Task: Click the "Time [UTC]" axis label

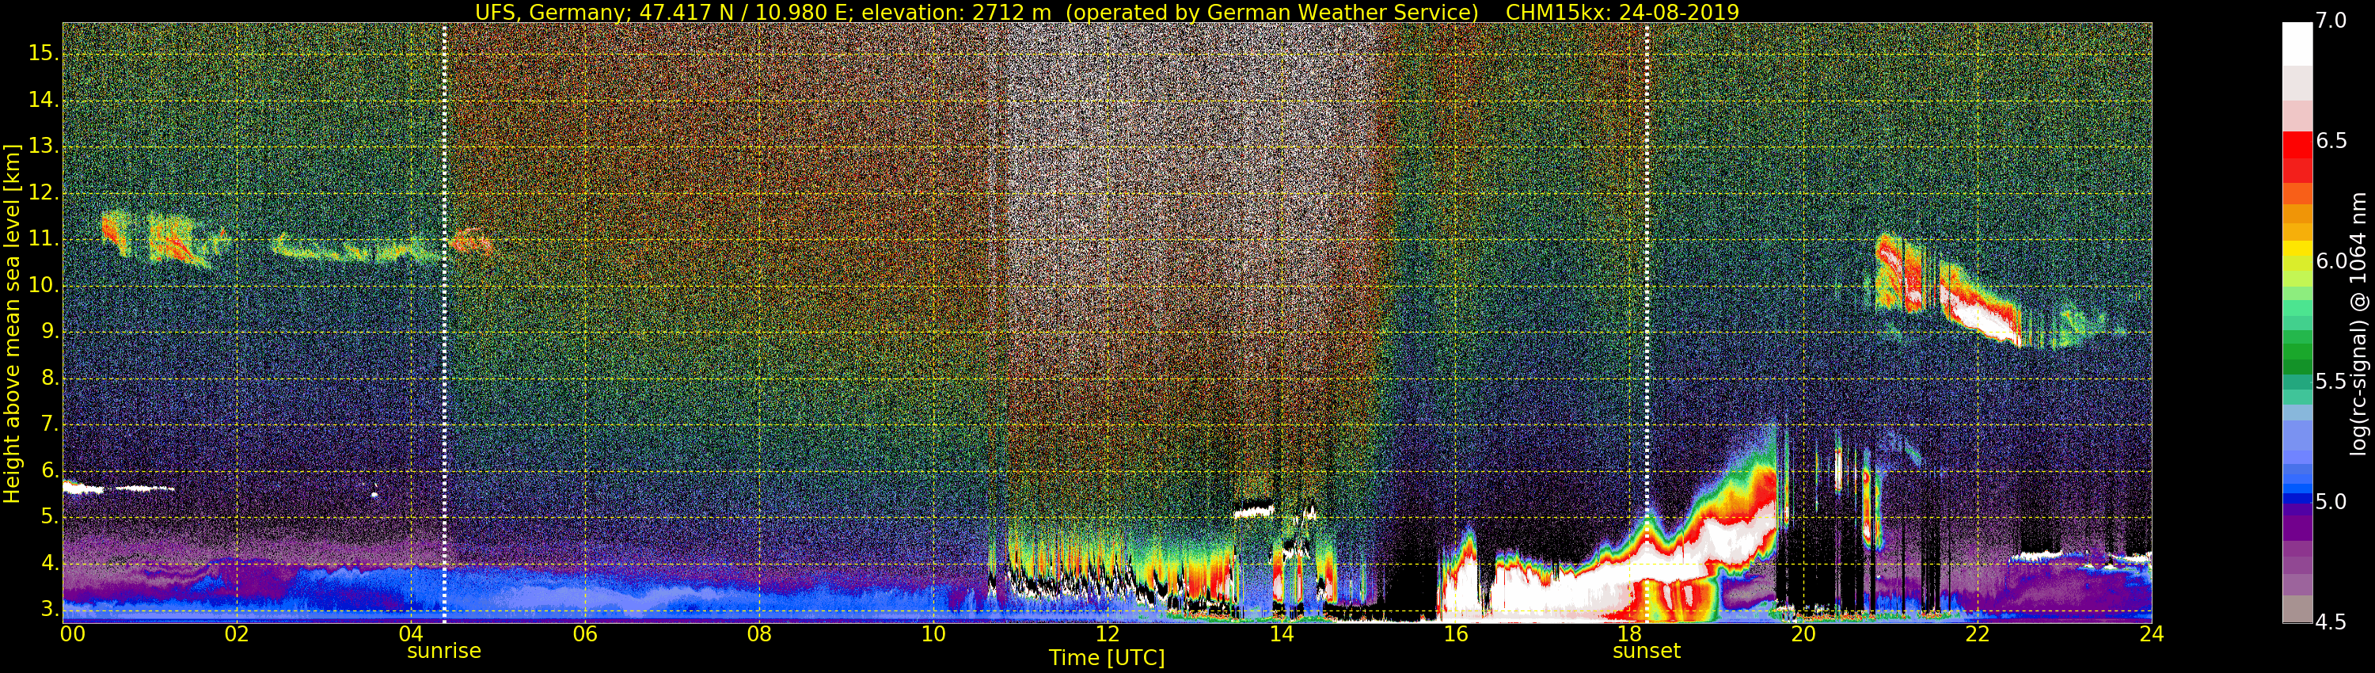Action: [x=1107, y=658]
